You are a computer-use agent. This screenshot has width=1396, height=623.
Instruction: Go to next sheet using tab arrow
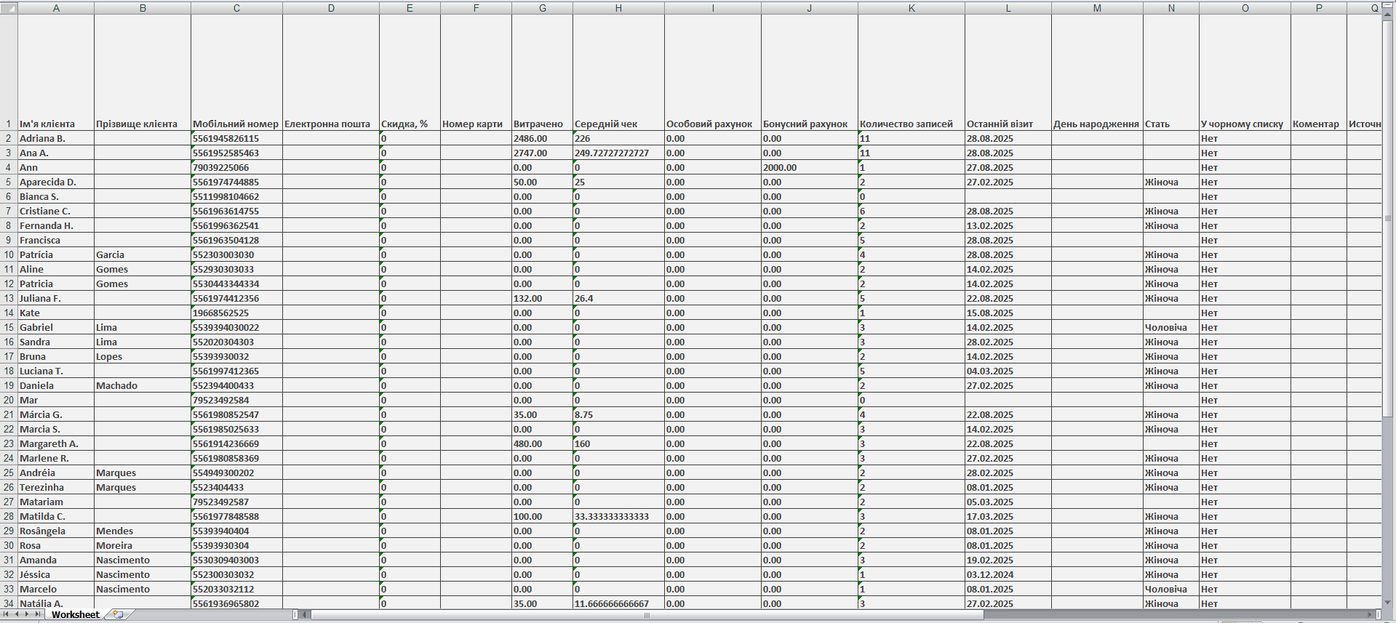click(x=27, y=614)
